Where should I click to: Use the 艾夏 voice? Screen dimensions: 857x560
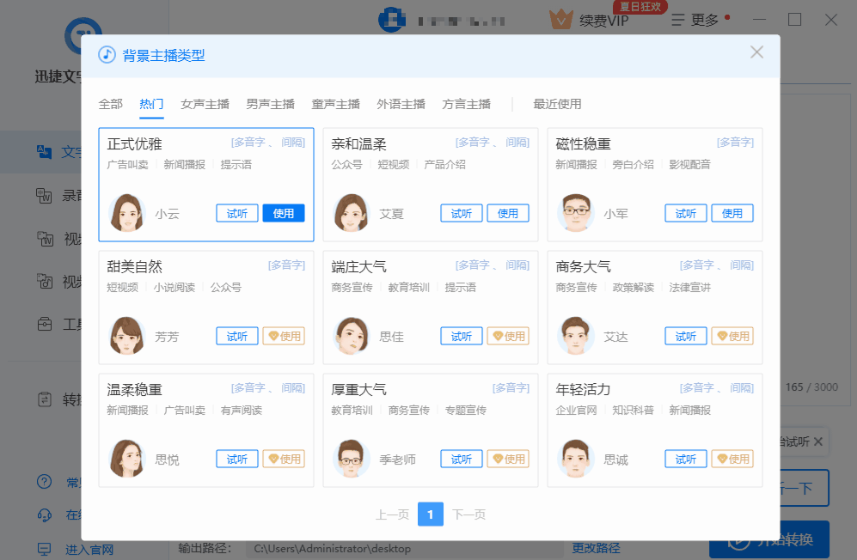point(508,214)
